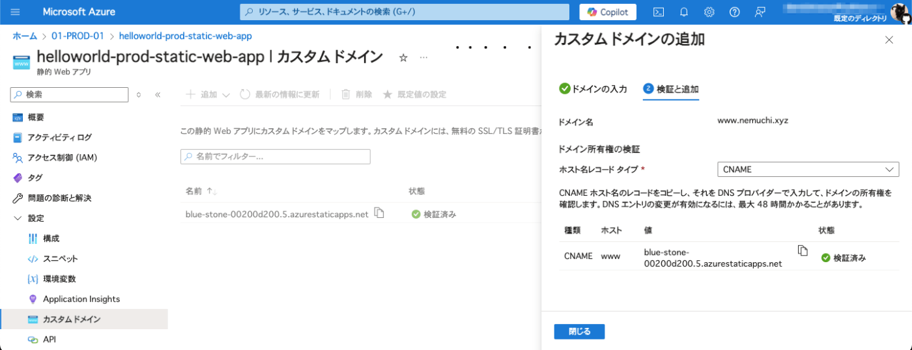This screenshot has height=350, width=912.
Task: Open the help question mark
Action: coord(735,12)
